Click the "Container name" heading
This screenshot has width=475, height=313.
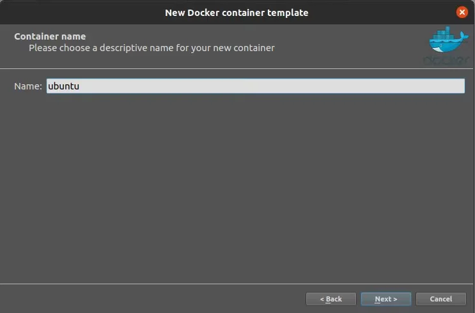click(x=50, y=36)
